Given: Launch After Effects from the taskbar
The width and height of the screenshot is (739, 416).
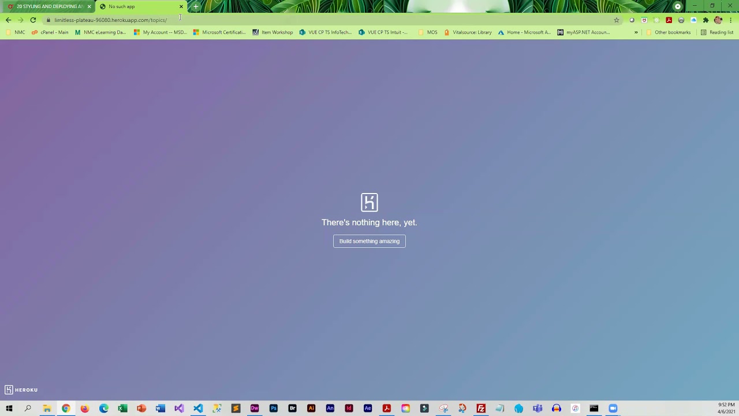Looking at the screenshot, I should pyautogui.click(x=368, y=408).
